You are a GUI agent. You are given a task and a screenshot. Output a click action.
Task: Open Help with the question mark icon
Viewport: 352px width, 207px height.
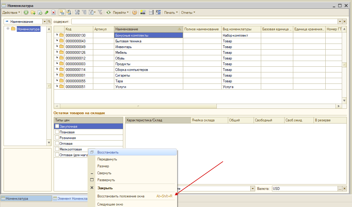[135, 13]
